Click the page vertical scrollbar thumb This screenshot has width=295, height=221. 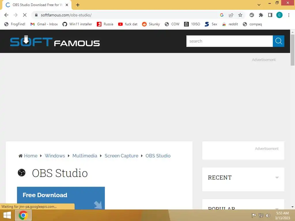[x=292, y=50]
